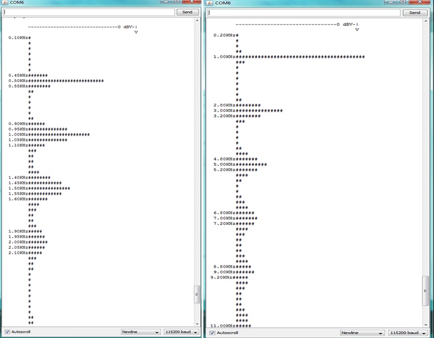Maximize the right serial monitor window
Viewport: 434px width, 338px height.
tap(403, 1)
